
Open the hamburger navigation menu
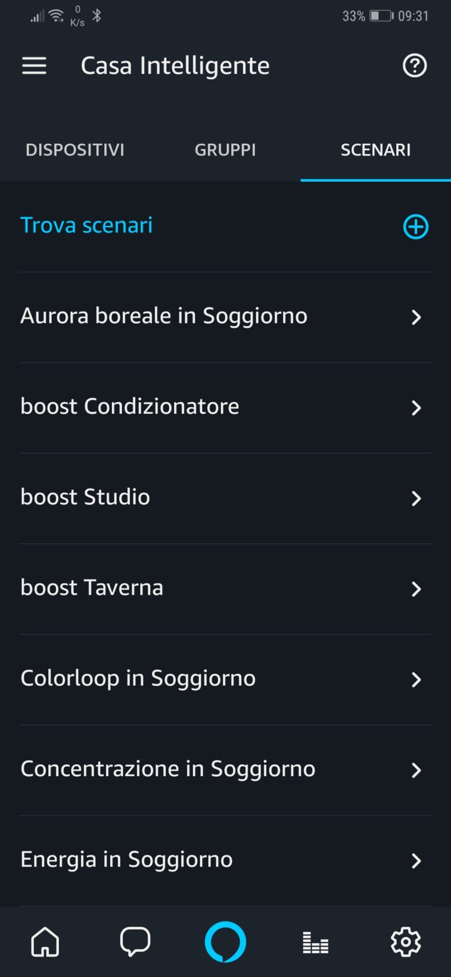pyautogui.click(x=34, y=66)
